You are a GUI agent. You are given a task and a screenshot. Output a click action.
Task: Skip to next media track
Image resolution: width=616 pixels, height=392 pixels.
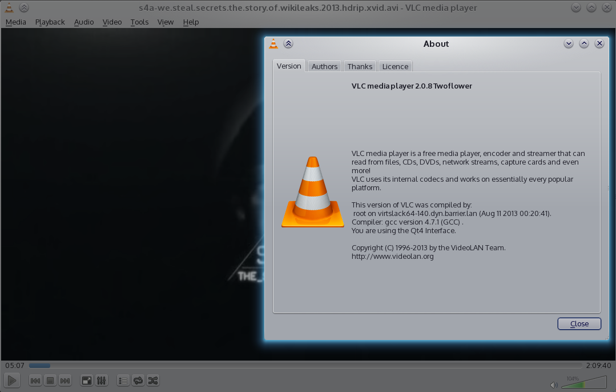(65, 381)
